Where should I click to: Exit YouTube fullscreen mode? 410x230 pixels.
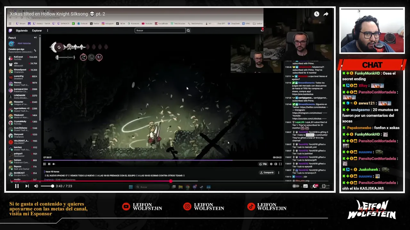[x=324, y=186]
